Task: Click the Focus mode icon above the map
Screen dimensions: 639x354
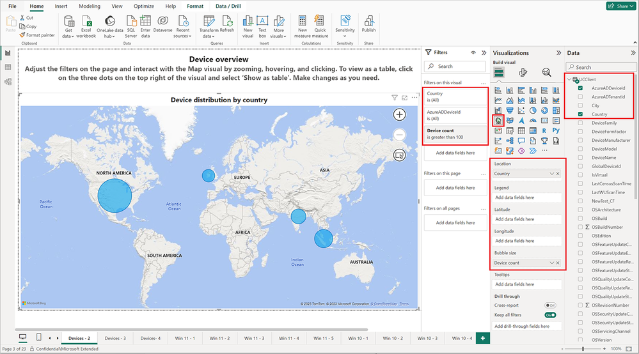Action: tap(404, 98)
